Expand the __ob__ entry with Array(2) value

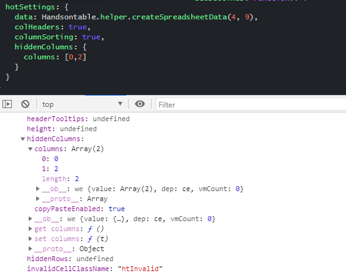point(37,189)
